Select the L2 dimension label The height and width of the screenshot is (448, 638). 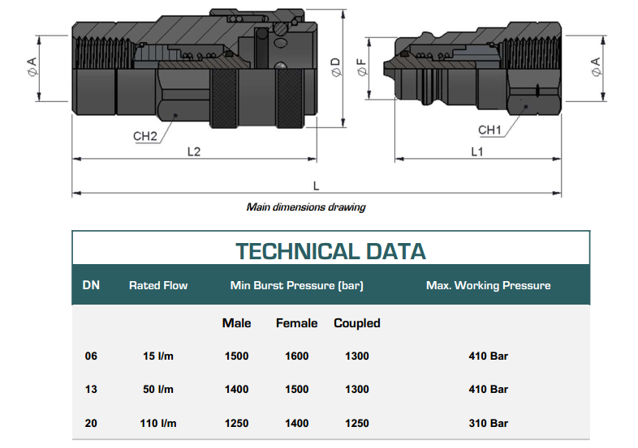click(x=194, y=151)
